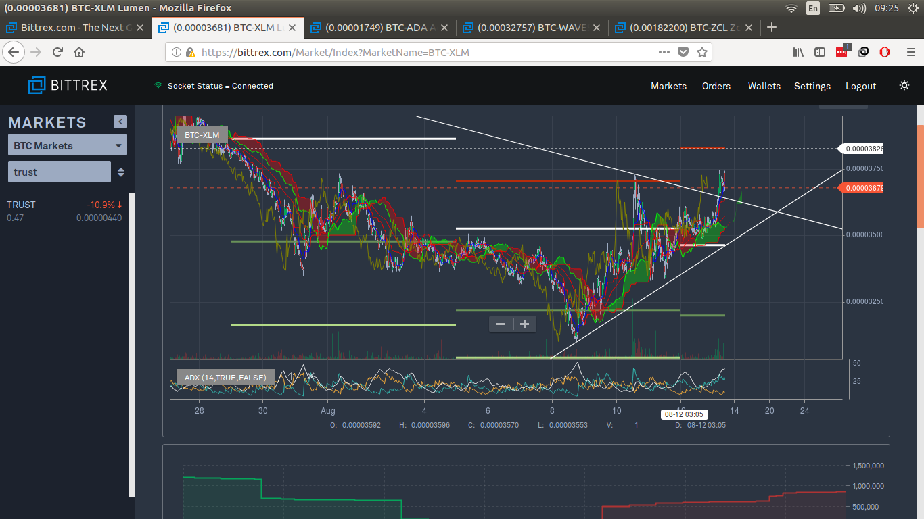Click the orange page scrollbar thumb
Screen dimensions: 924x519
tap(920, 178)
